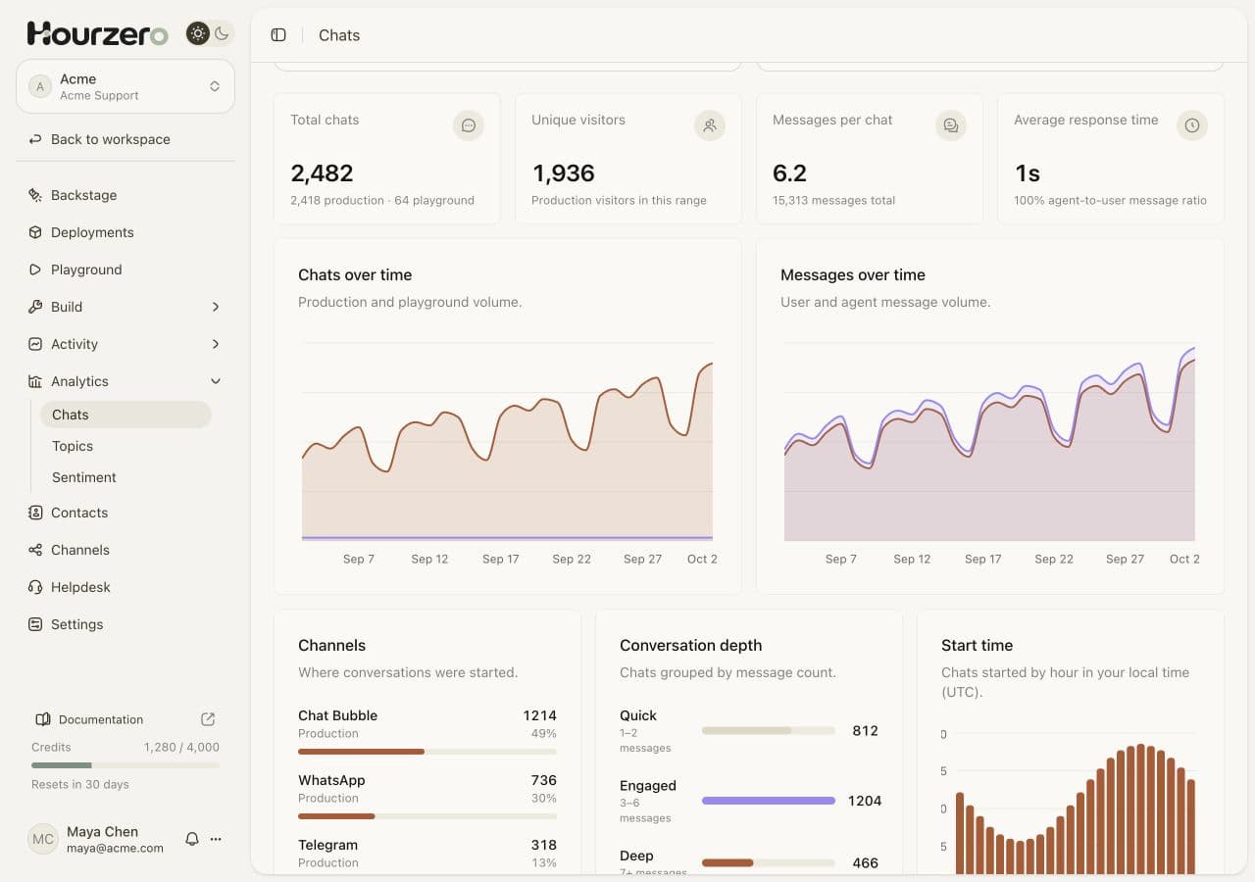Screen dimensions: 1255x882
Task: Click the Analytics bar chart icon
Action: (x=35, y=381)
